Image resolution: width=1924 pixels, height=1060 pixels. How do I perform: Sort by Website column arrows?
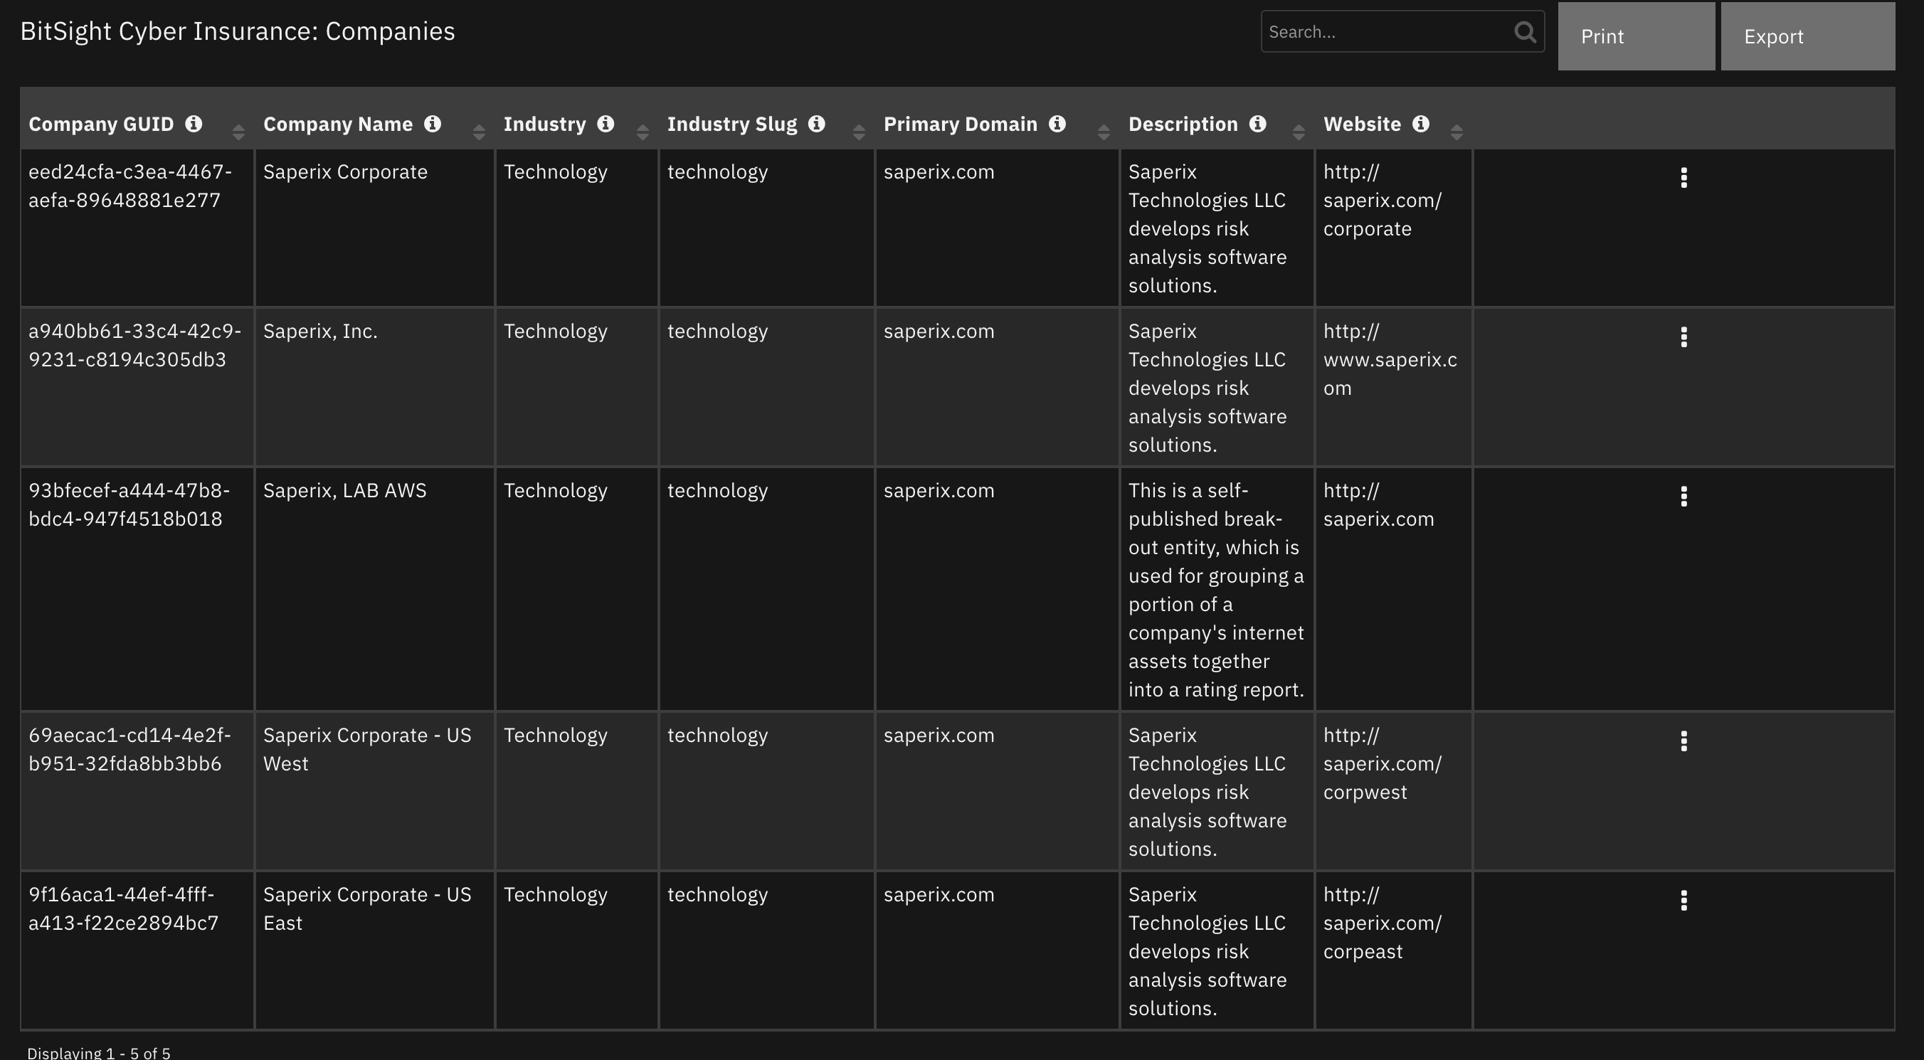click(x=1457, y=132)
